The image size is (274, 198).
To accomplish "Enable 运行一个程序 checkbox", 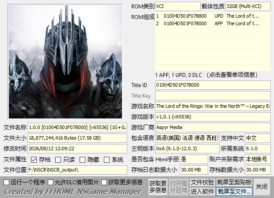I will click(7, 182).
